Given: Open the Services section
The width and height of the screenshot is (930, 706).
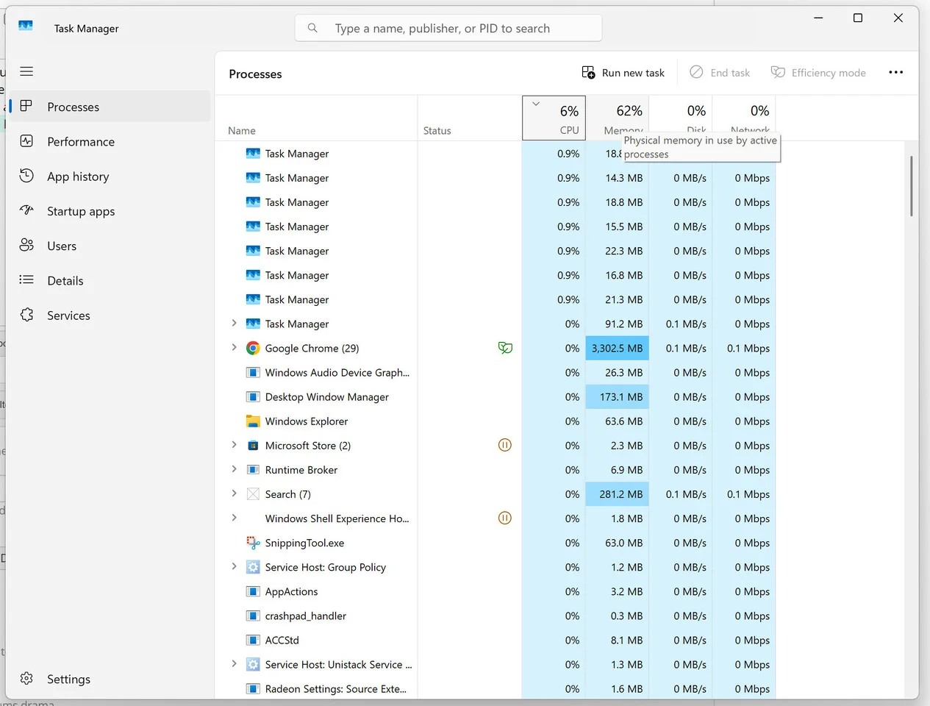Looking at the screenshot, I should [x=69, y=315].
